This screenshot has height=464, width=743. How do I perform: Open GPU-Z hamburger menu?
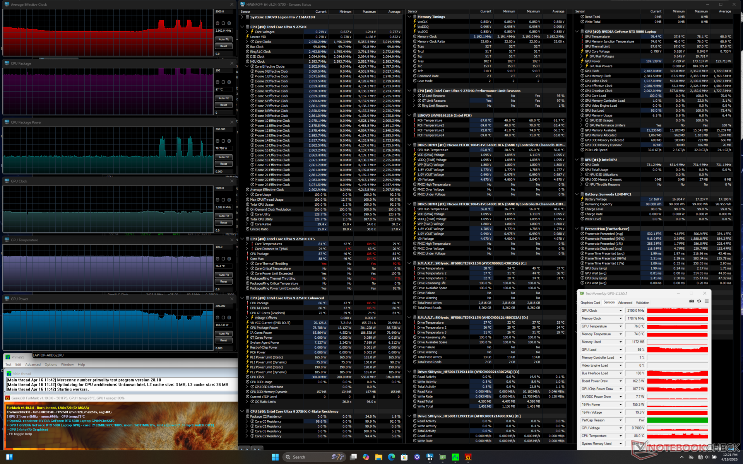click(x=707, y=301)
